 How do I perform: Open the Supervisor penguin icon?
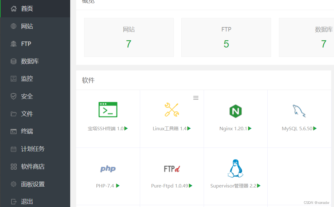pos(235,168)
